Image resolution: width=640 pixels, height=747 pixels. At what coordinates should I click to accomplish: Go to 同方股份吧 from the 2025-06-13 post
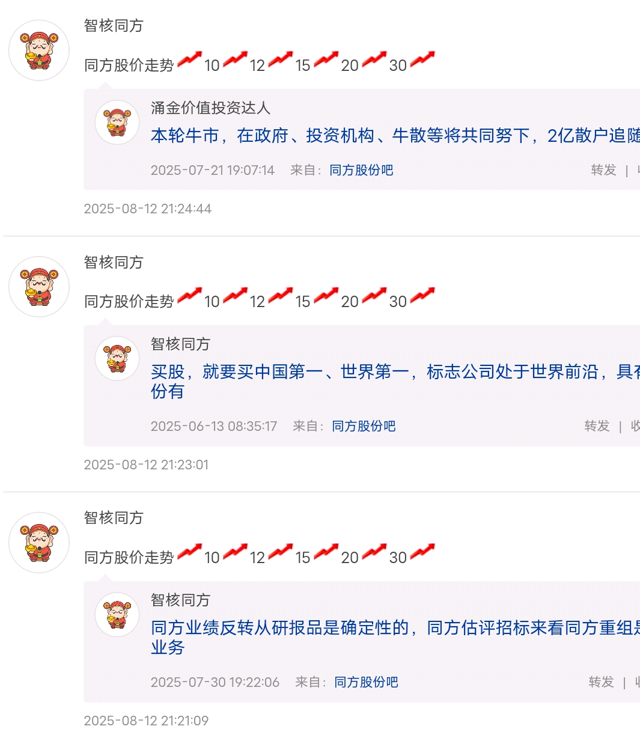point(364,426)
